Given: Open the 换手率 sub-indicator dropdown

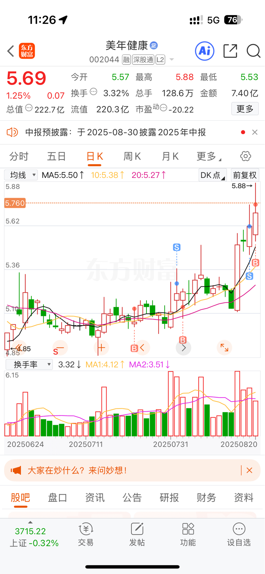Looking at the screenshot, I should (x=29, y=364).
